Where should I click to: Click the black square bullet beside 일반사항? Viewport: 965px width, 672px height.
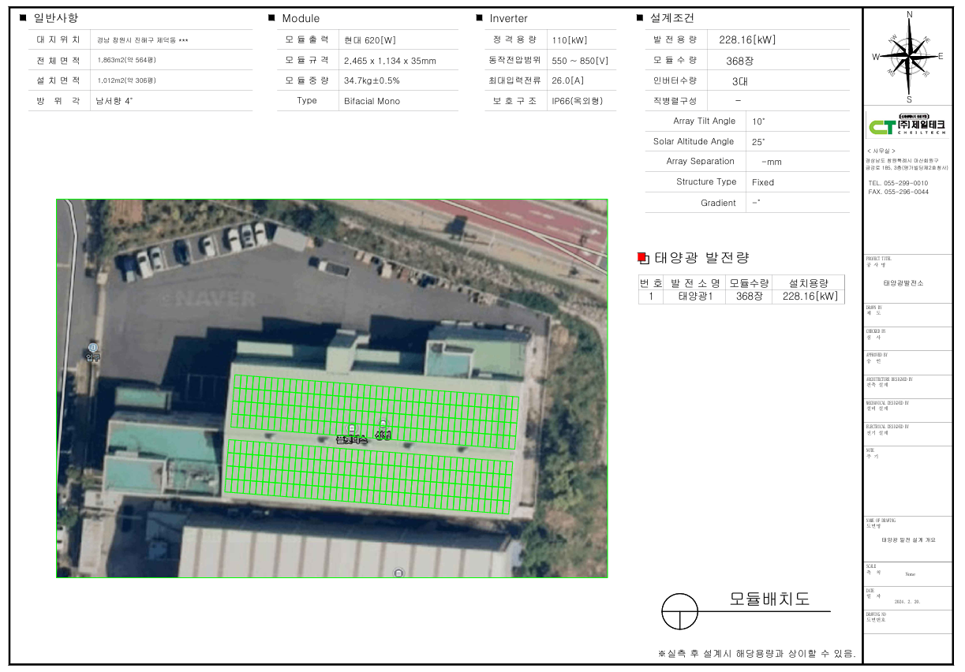click(x=22, y=18)
